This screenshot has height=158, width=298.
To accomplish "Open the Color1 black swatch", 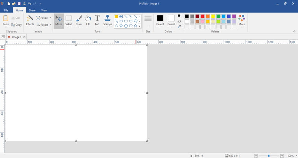I will click(160, 18).
